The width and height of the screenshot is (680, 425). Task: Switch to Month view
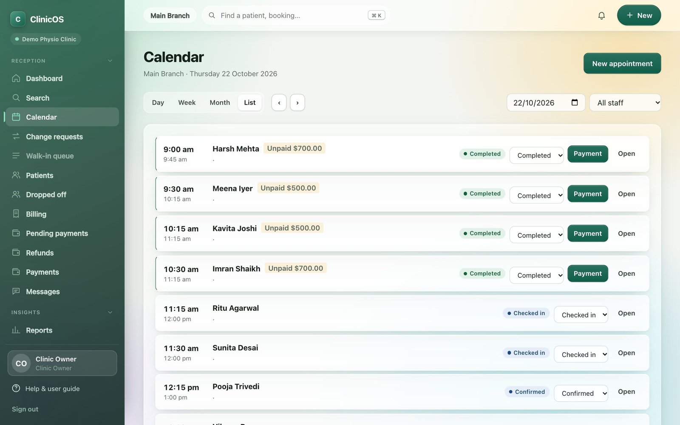(x=220, y=102)
